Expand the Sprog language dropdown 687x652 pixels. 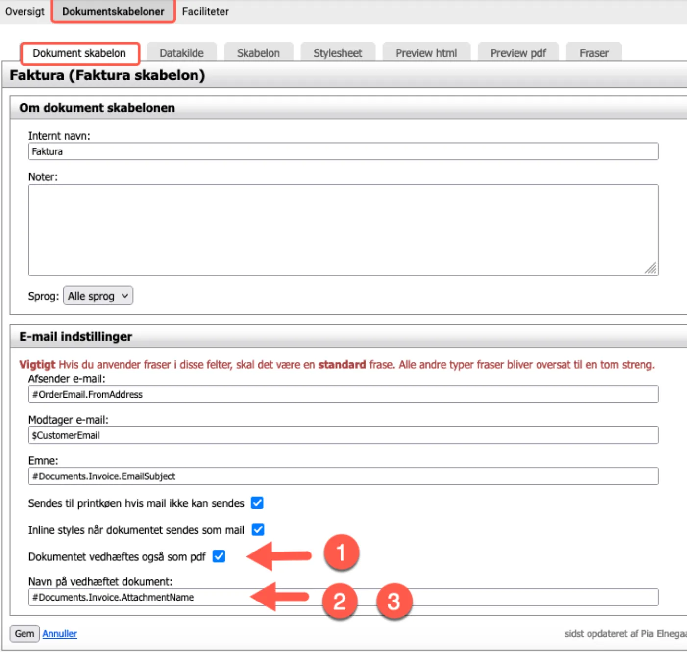click(98, 296)
